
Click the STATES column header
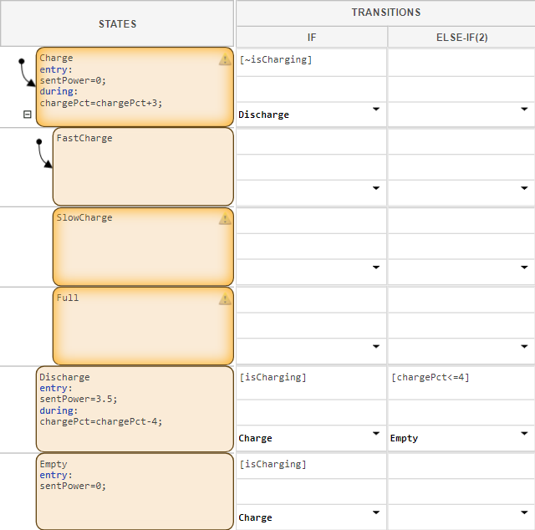click(x=117, y=24)
